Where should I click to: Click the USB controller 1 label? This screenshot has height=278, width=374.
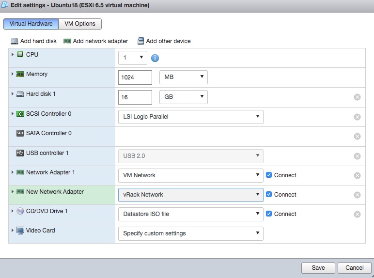(47, 153)
